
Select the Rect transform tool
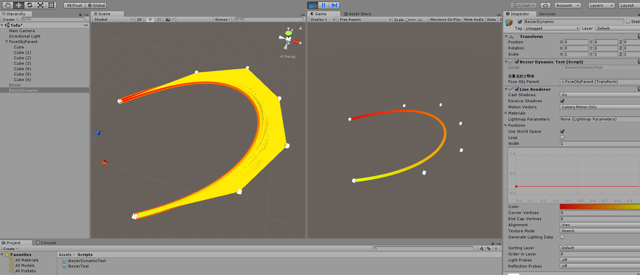(x=51, y=5)
